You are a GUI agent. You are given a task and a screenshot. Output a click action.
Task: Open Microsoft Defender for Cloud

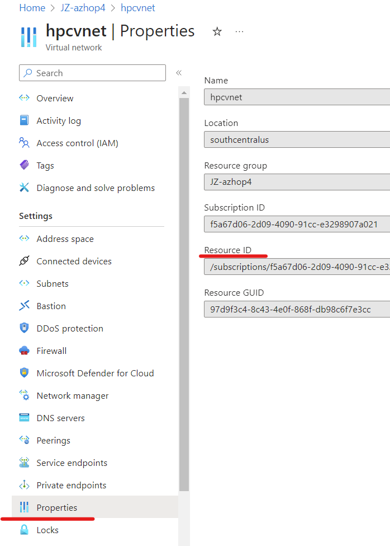point(95,372)
